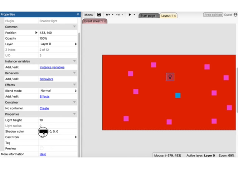Click the Tag input field

click(58, 143)
